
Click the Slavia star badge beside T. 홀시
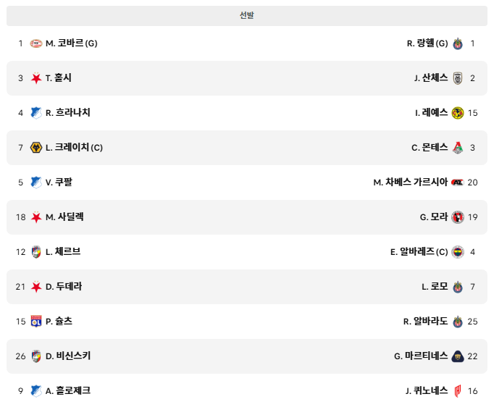36,77
